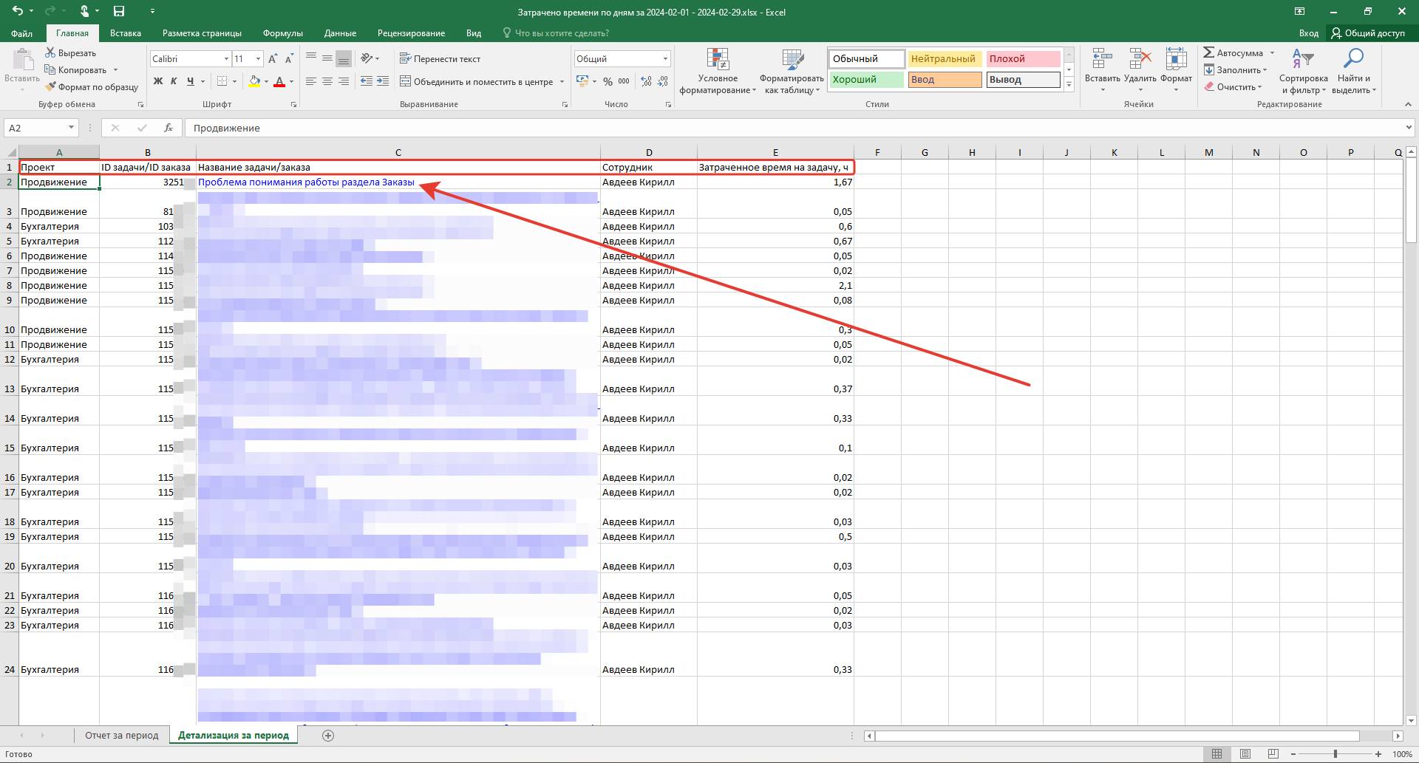The height and width of the screenshot is (763, 1419).
Task: Switch to sheet Отчет за период
Action: point(121,735)
